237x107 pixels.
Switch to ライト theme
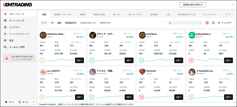tap(9, 102)
